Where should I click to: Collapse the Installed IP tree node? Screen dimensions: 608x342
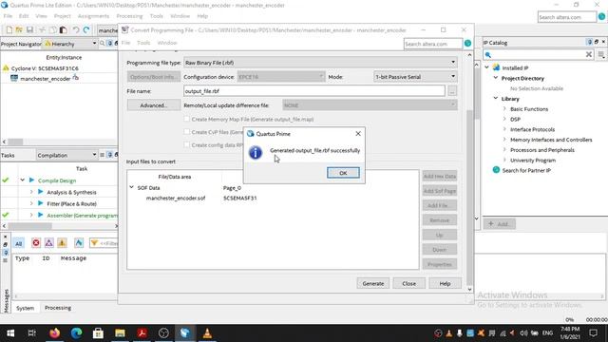click(x=487, y=67)
